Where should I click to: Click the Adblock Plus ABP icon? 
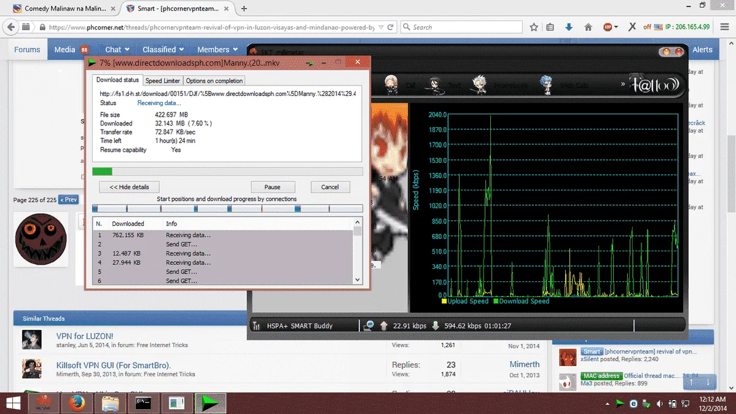(608, 27)
